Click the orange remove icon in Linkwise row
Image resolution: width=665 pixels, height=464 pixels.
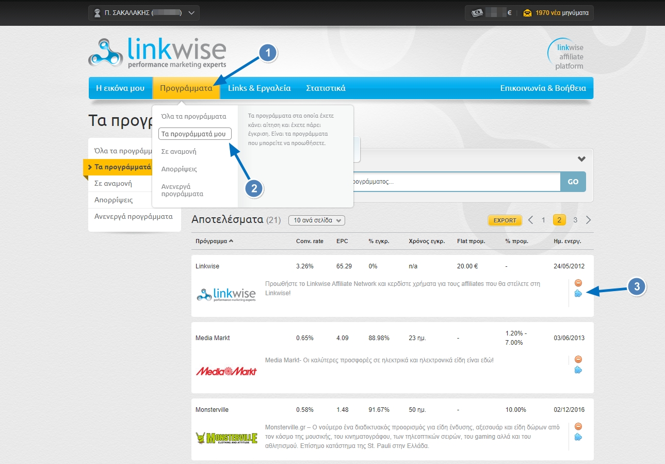click(x=578, y=283)
